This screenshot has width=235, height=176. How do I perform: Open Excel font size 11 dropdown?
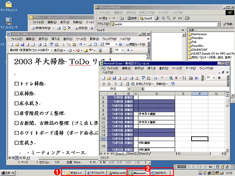click(214, 78)
